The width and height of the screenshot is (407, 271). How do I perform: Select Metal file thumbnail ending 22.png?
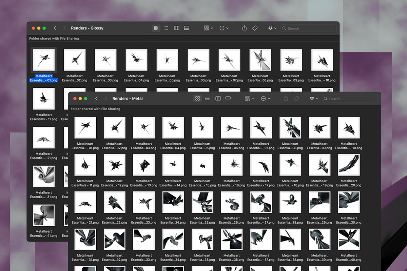[x=114, y=202]
